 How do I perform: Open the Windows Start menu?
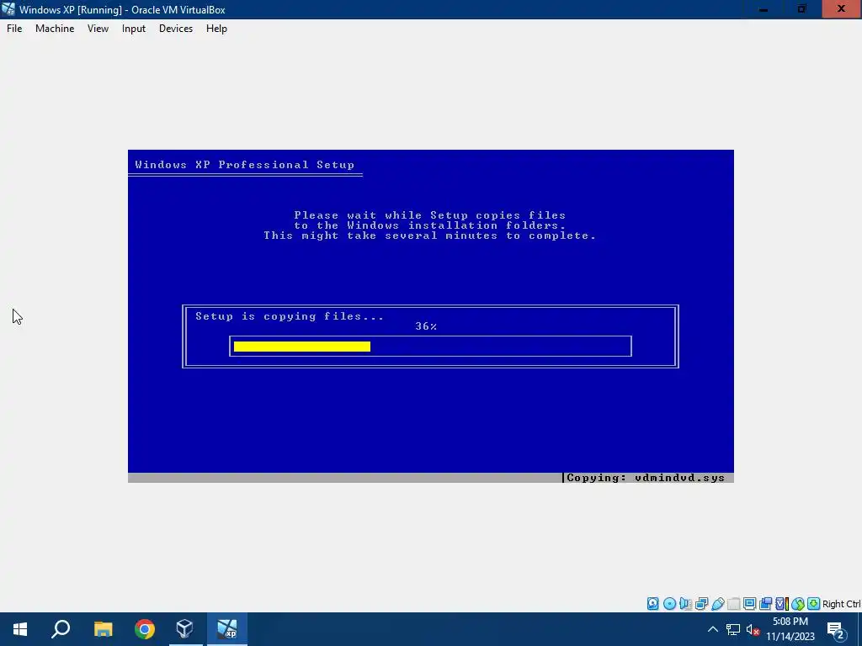pyautogui.click(x=20, y=629)
